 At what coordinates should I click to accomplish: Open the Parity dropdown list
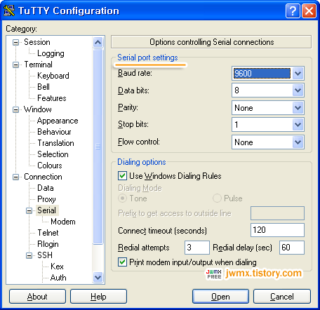click(298, 108)
